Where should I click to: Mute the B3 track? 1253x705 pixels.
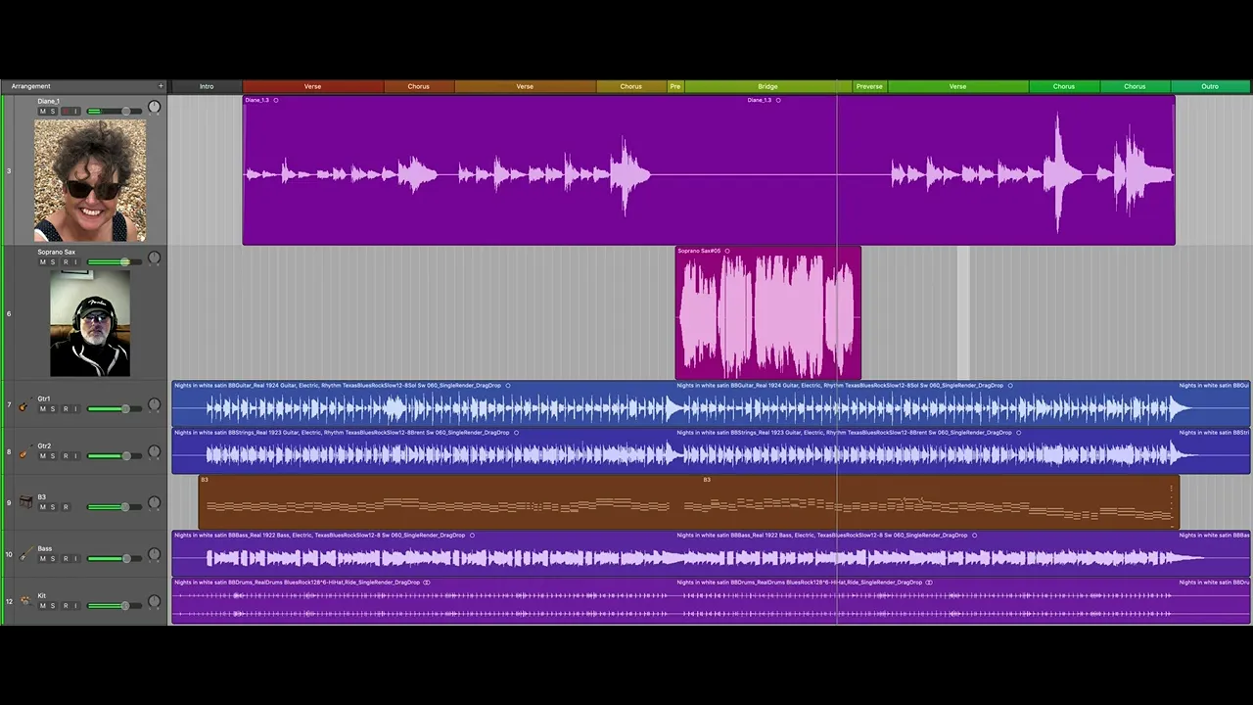tap(42, 507)
